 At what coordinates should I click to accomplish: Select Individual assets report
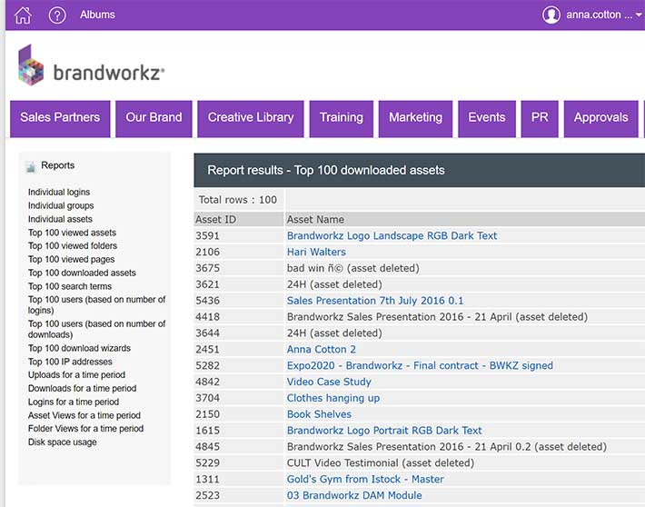pos(60,219)
